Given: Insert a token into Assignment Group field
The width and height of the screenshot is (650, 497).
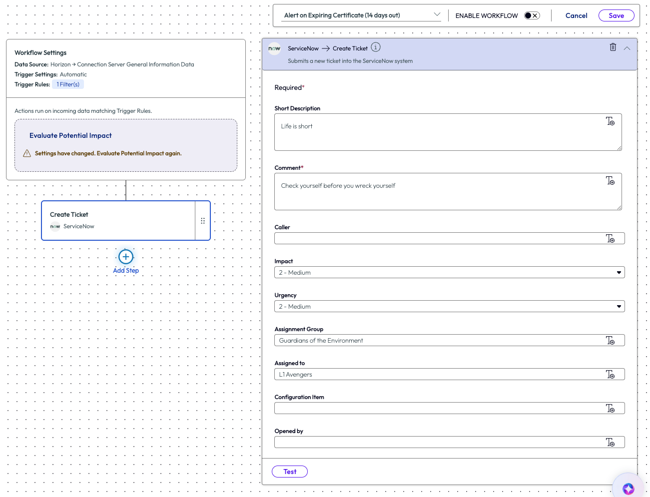Looking at the screenshot, I should pos(612,340).
